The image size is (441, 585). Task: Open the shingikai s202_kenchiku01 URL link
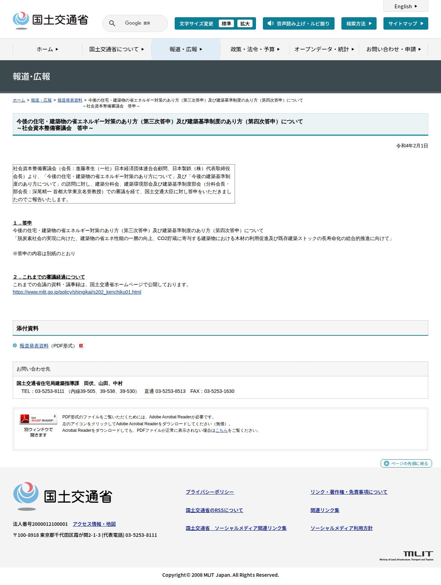(77, 292)
